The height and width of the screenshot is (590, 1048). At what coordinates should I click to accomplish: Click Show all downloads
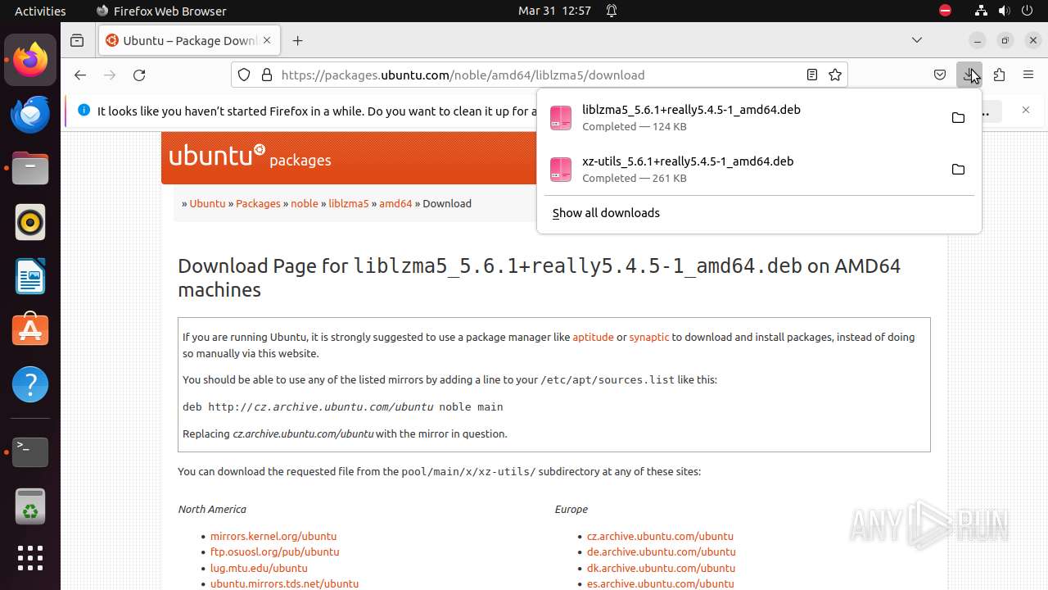(606, 213)
